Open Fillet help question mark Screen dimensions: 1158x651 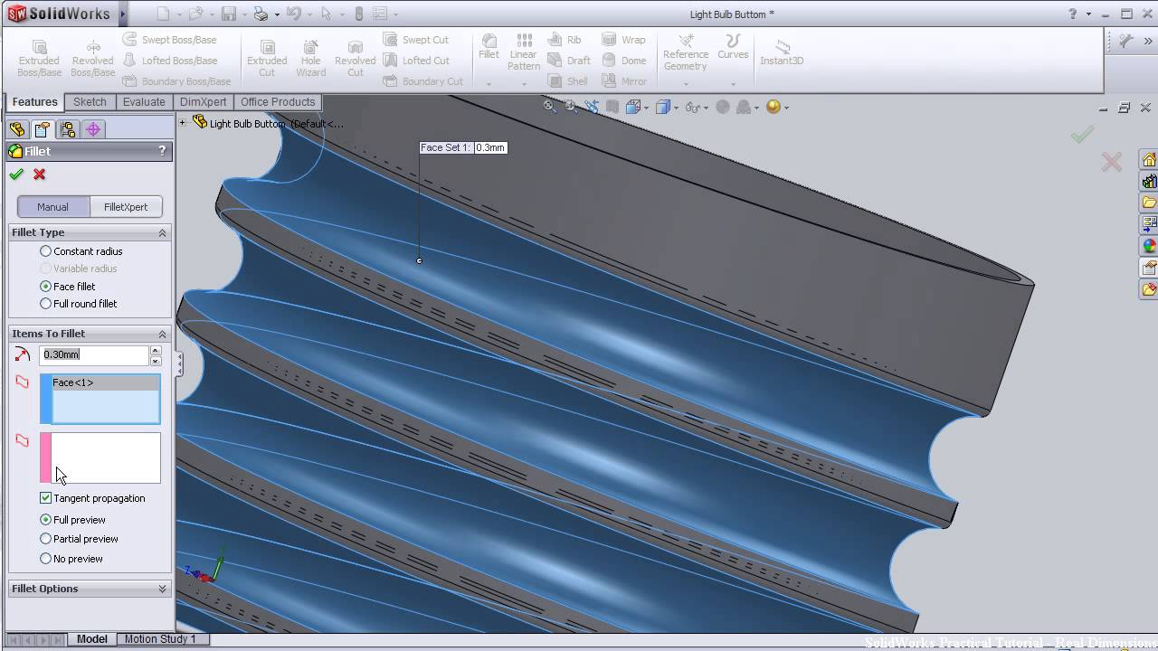(163, 151)
